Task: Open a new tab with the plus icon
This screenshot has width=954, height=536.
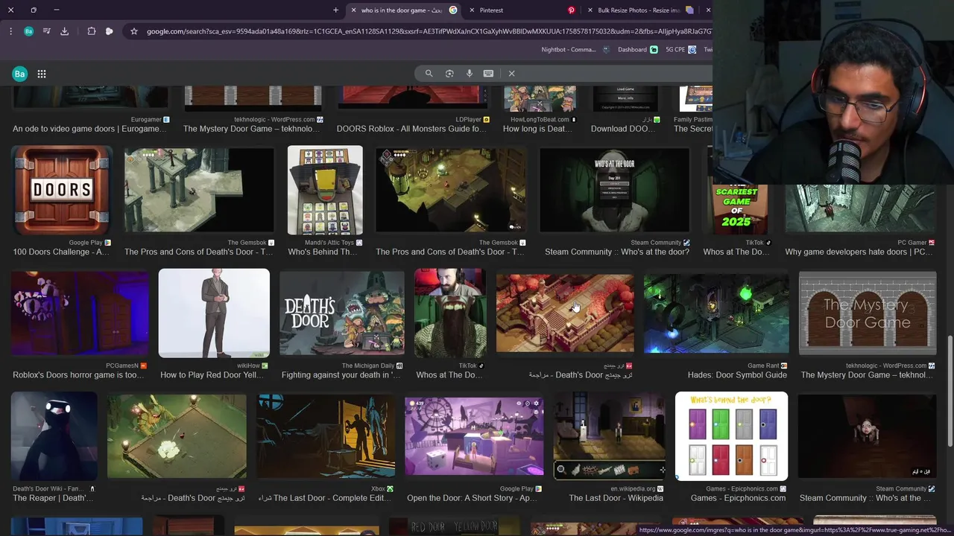Action: [x=335, y=10]
